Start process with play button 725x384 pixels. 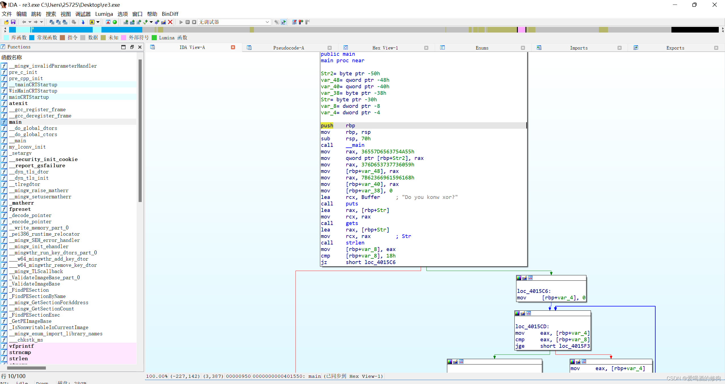[x=181, y=22]
